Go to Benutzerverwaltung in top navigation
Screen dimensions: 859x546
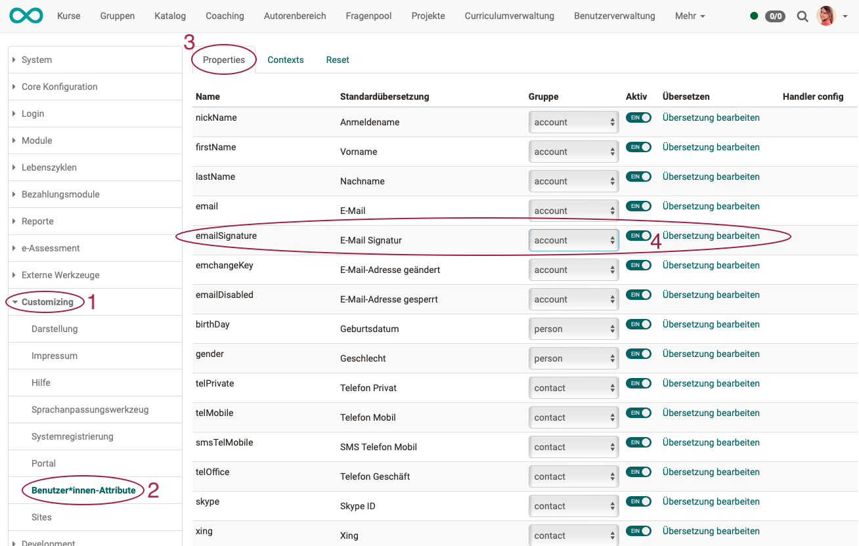[x=614, y=16]
